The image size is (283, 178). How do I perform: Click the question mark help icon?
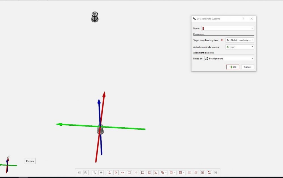tap(243, 19)
